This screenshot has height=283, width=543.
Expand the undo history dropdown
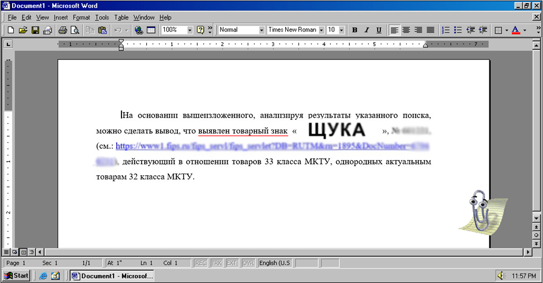pyautogui.click(x=126, y=30)
